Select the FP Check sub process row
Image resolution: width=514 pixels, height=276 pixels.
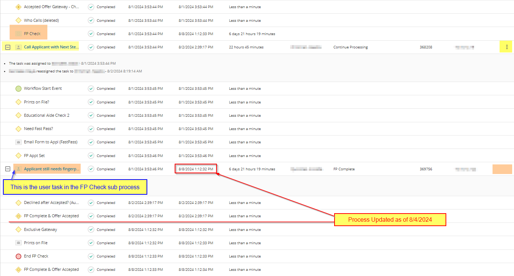[x=32, y=34]
